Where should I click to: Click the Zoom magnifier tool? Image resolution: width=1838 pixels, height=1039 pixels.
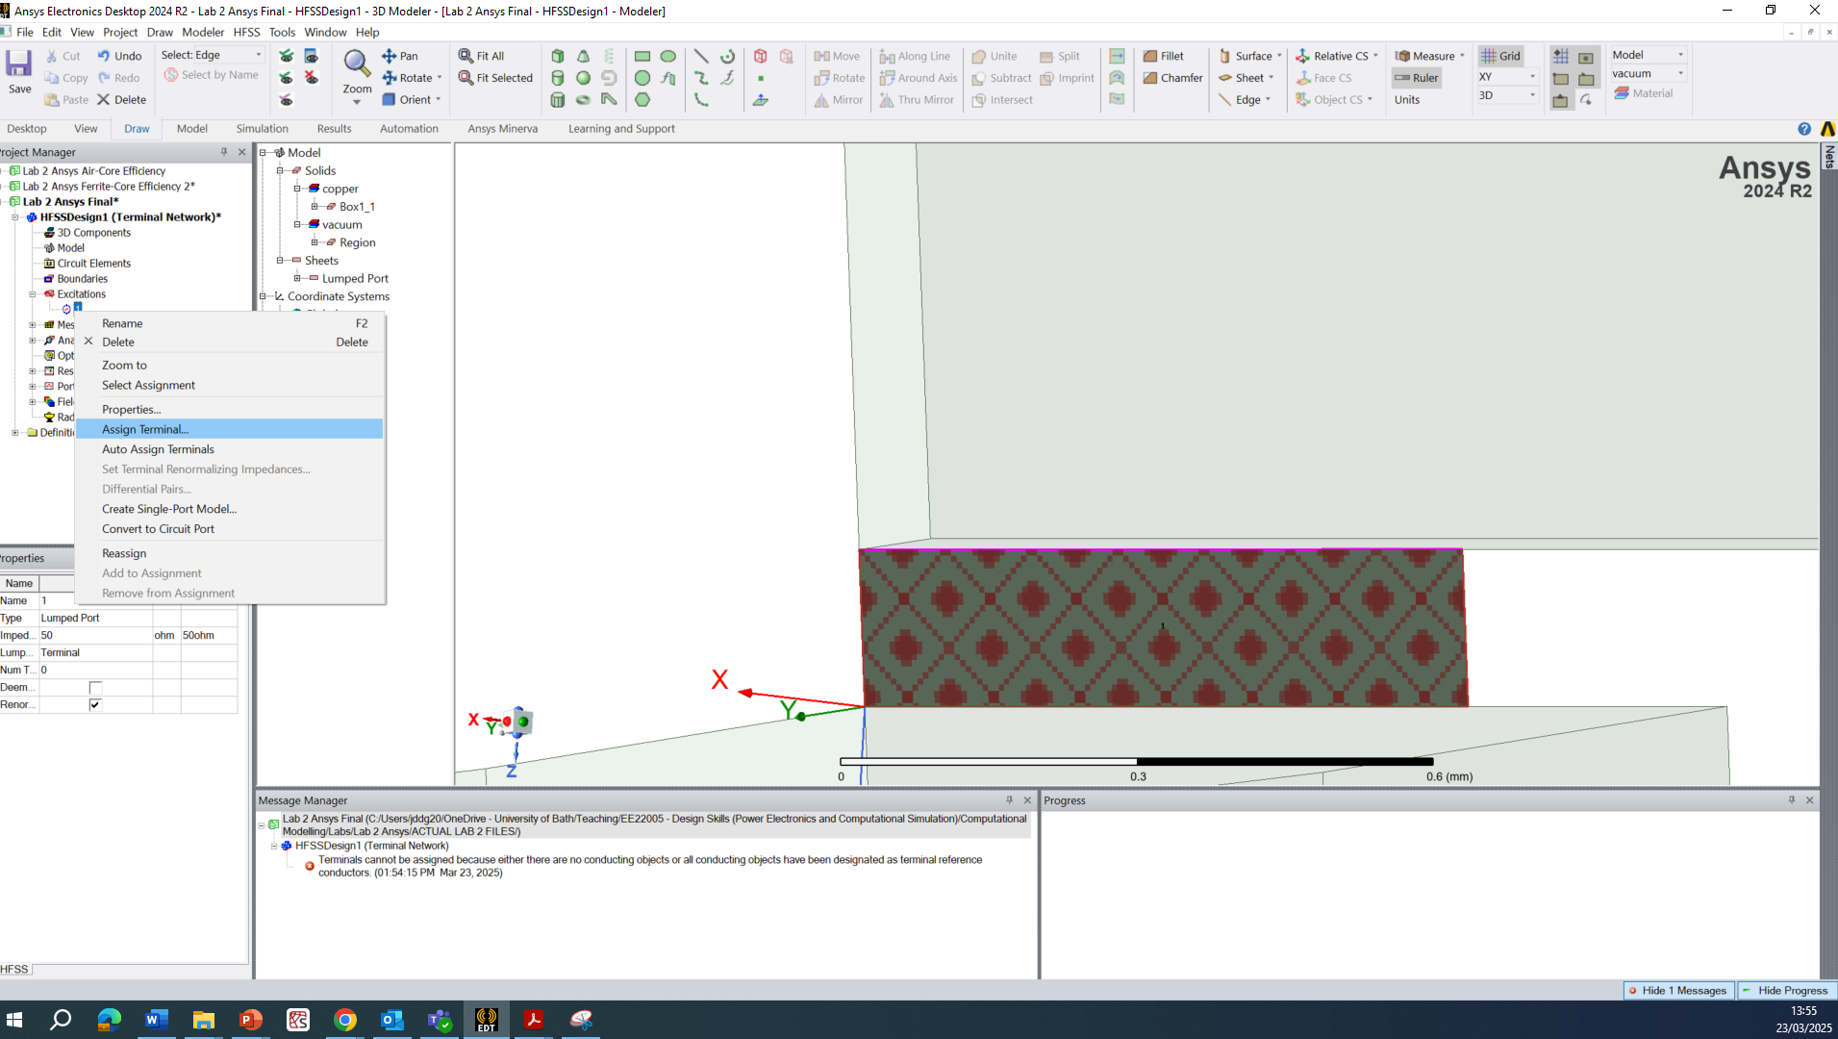(x=357, y=65)
